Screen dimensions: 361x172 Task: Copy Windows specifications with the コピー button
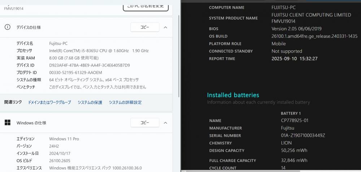coord(145,123)
